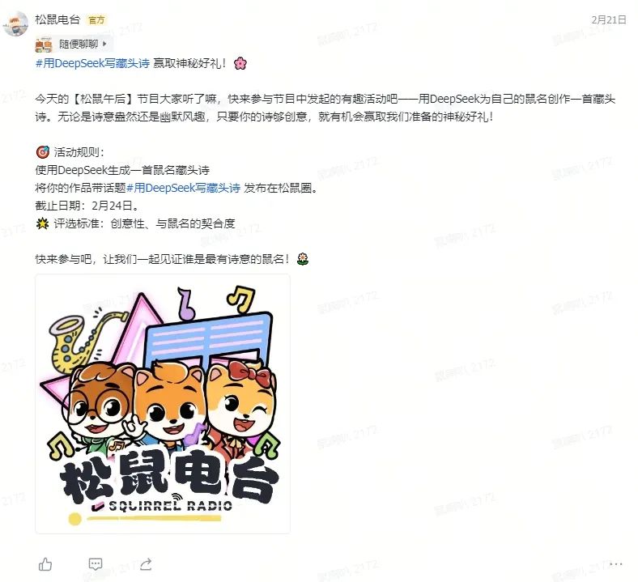Viewport: 638px width, 582px height.
Task: Open the 松鼠电台 username link
Action: click(57, 19)
